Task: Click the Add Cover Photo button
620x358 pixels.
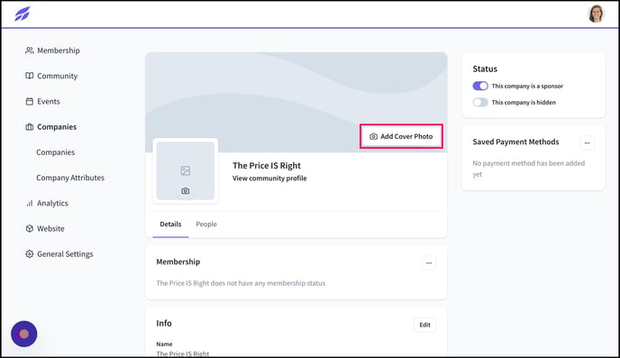Action: [x=401, y=136]
